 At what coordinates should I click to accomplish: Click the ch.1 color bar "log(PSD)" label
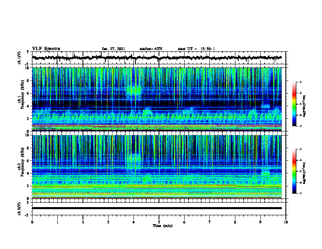click(305, 106)
